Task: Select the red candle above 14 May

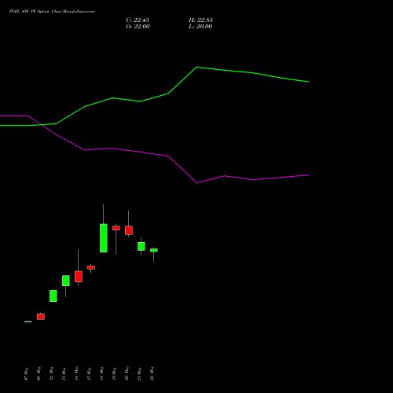Action: pos(79,277)
